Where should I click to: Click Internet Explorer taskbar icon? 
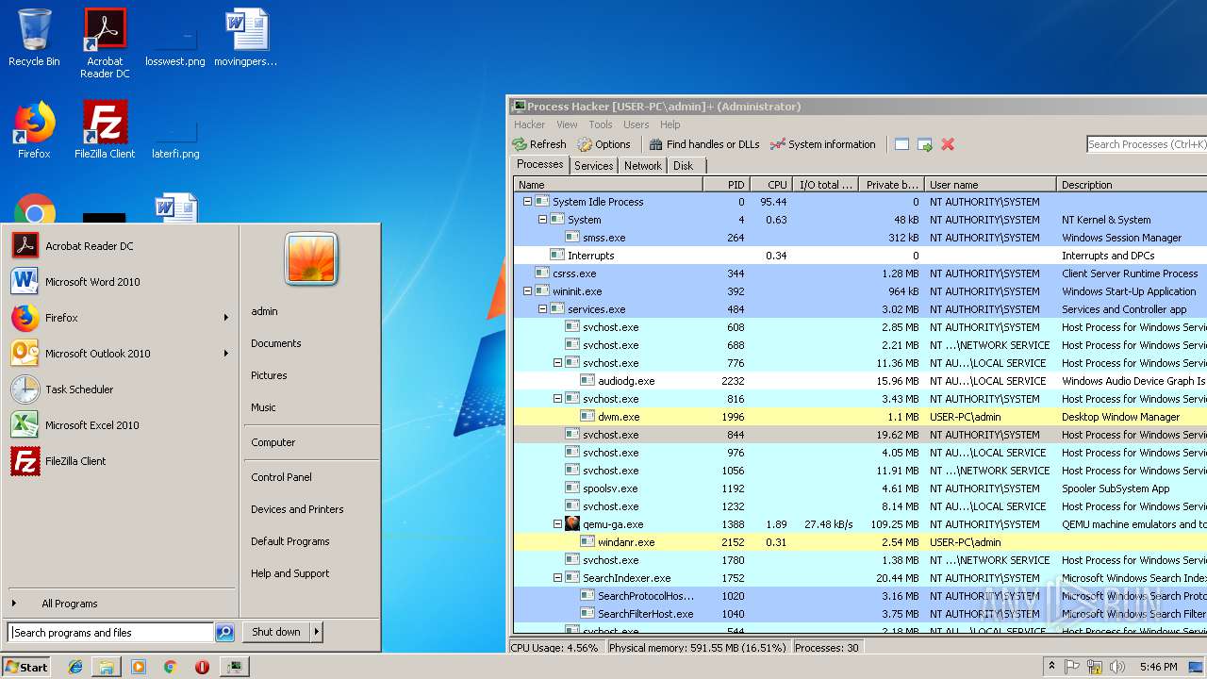75,667
